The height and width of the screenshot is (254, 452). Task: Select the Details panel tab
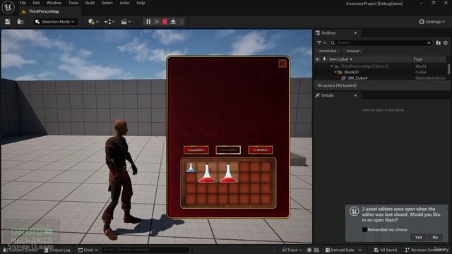click(328, 95)
